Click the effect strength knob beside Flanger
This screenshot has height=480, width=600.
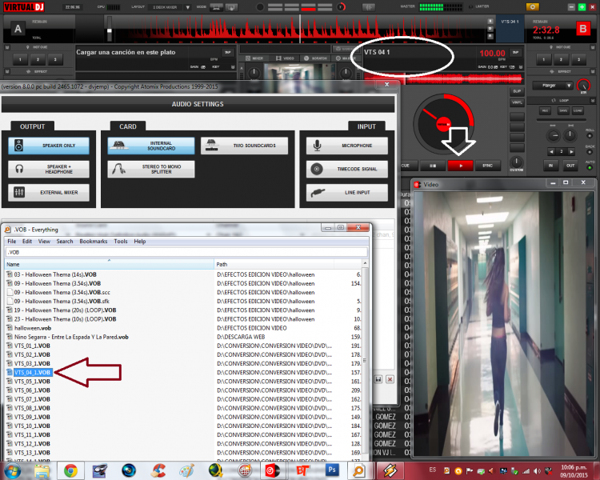[x=583, y=86]
